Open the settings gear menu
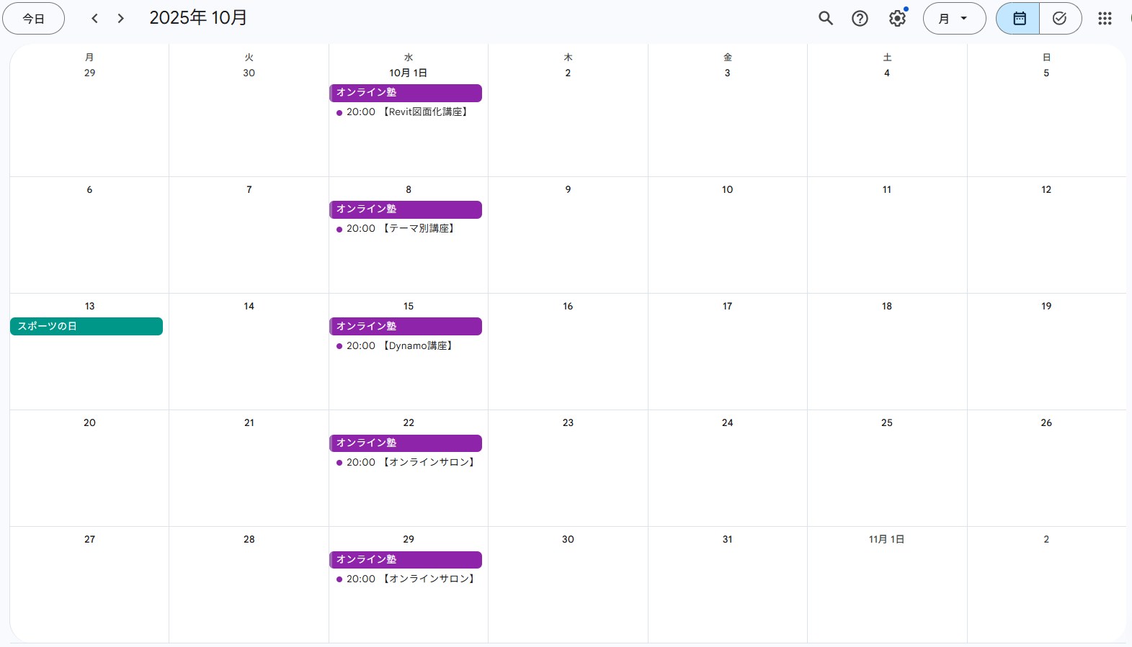This screenshot has height=647, width=1132. [x=897, y=19]
